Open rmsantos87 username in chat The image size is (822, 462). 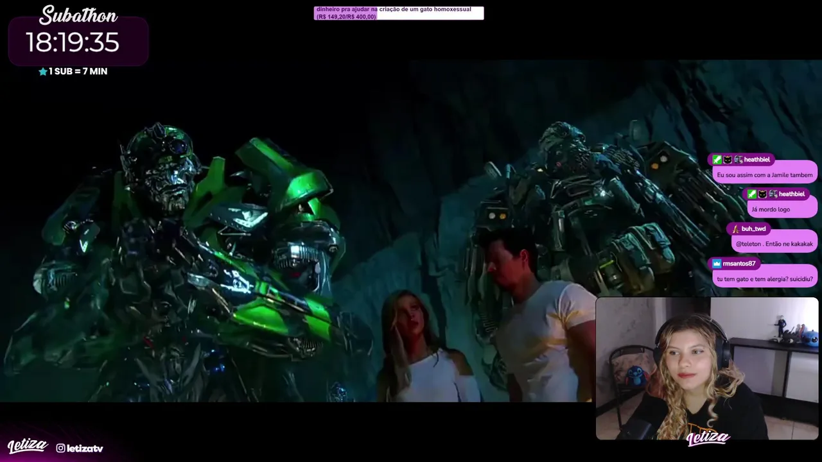(x=739, y=264)
